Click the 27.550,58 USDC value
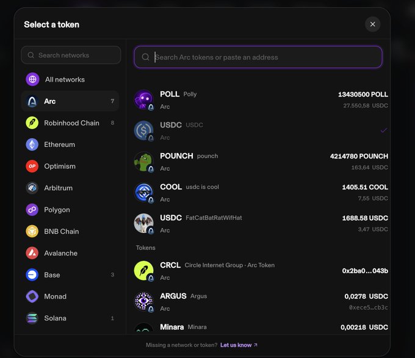Screen dimensions: 415x358 (x=366, y=106)
